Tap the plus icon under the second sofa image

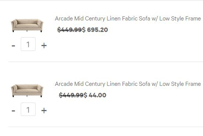pyautogui.click(x=44, y=110)
